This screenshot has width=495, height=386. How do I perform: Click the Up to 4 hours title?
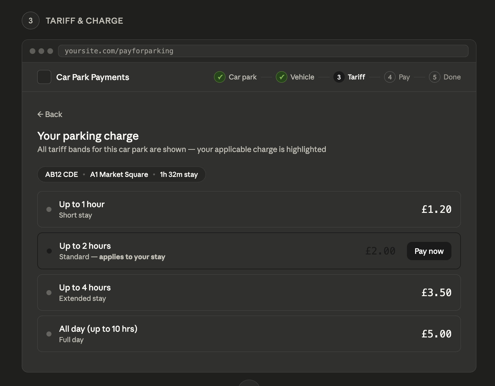click(x=85, y=288)
